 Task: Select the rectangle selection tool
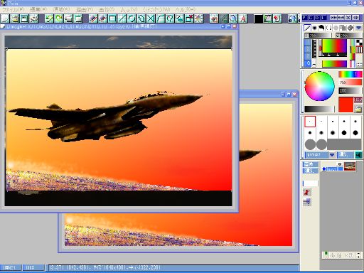(x=112, y=18)
